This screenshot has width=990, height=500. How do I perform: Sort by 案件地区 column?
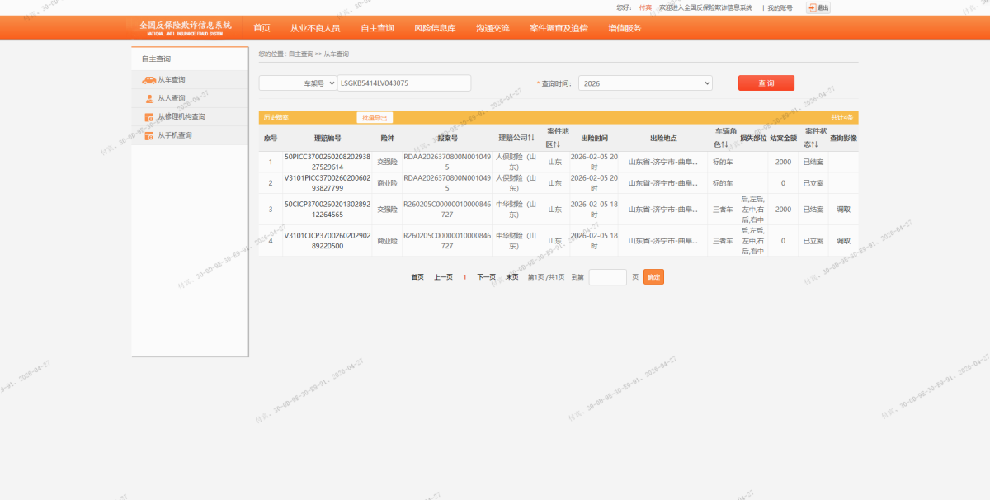tap(558, 138)
